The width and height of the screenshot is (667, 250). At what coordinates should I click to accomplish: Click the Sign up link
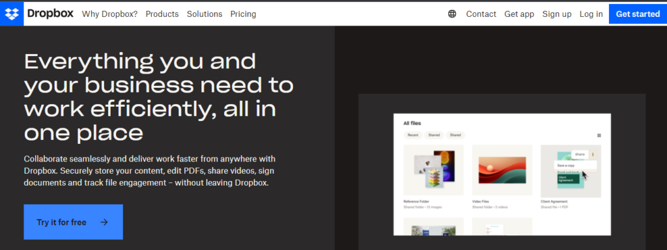pos(557,14)
